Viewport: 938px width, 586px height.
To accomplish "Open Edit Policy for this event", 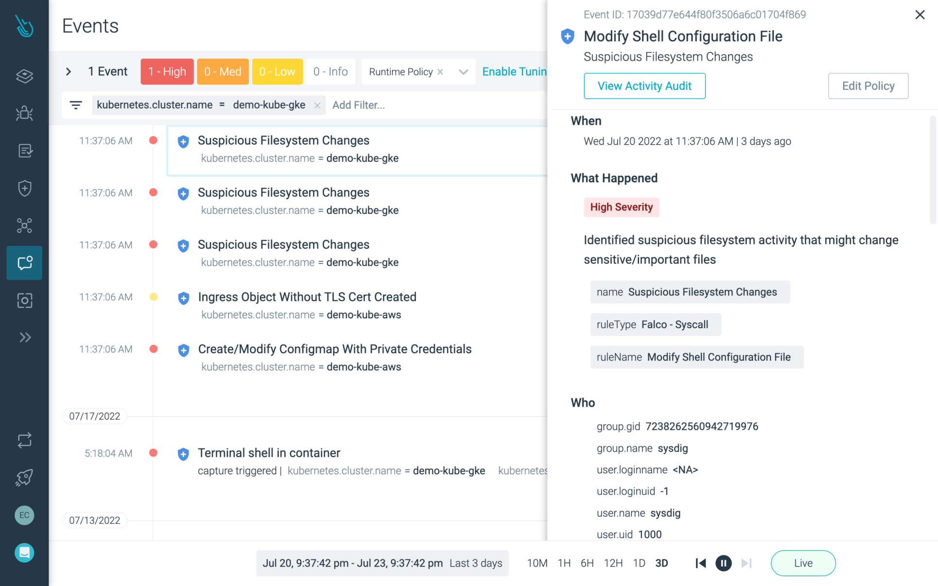I will pos(868,86).
